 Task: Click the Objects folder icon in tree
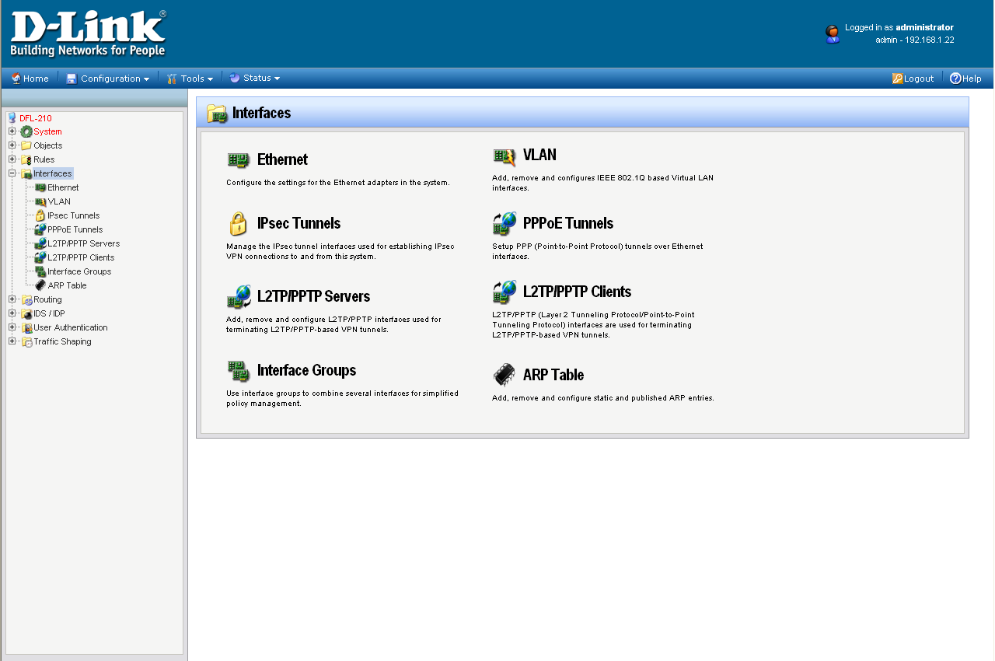[x=26, y=145]
